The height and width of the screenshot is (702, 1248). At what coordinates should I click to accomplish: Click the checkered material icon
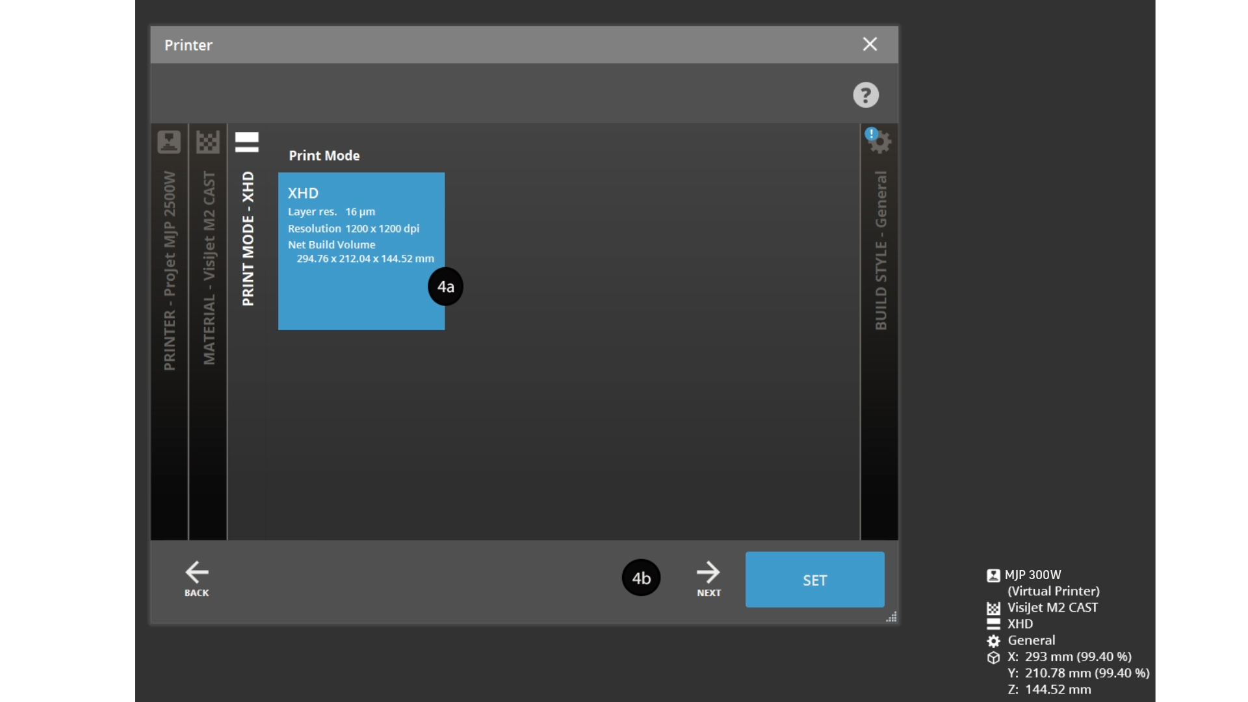coord(208,142)
